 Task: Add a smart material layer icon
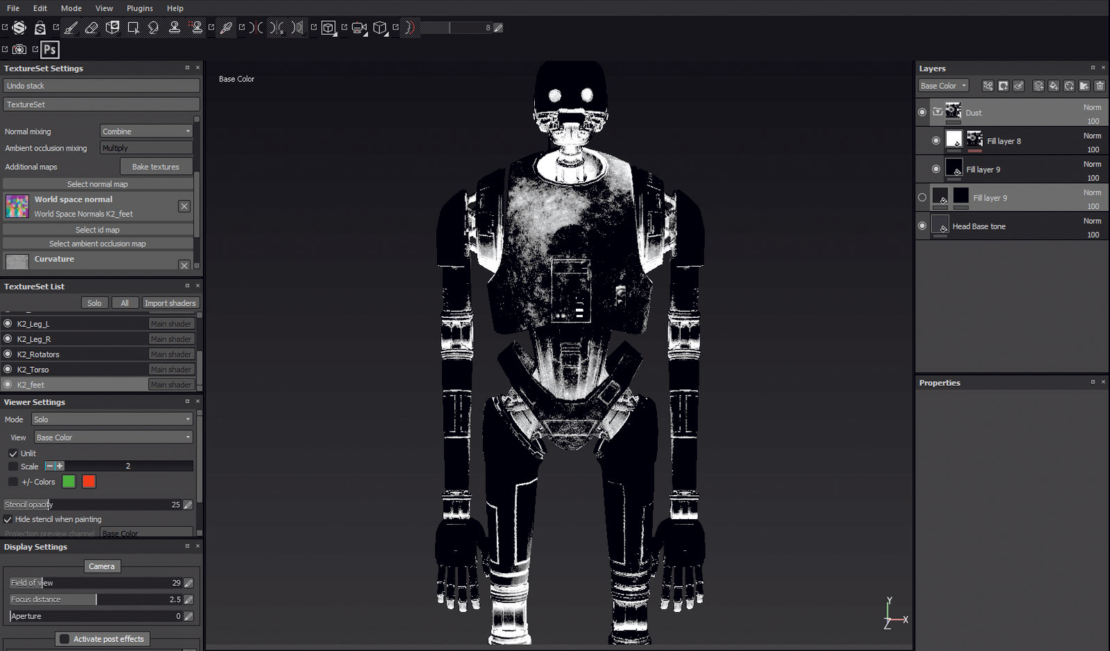tap(1069, 86)
